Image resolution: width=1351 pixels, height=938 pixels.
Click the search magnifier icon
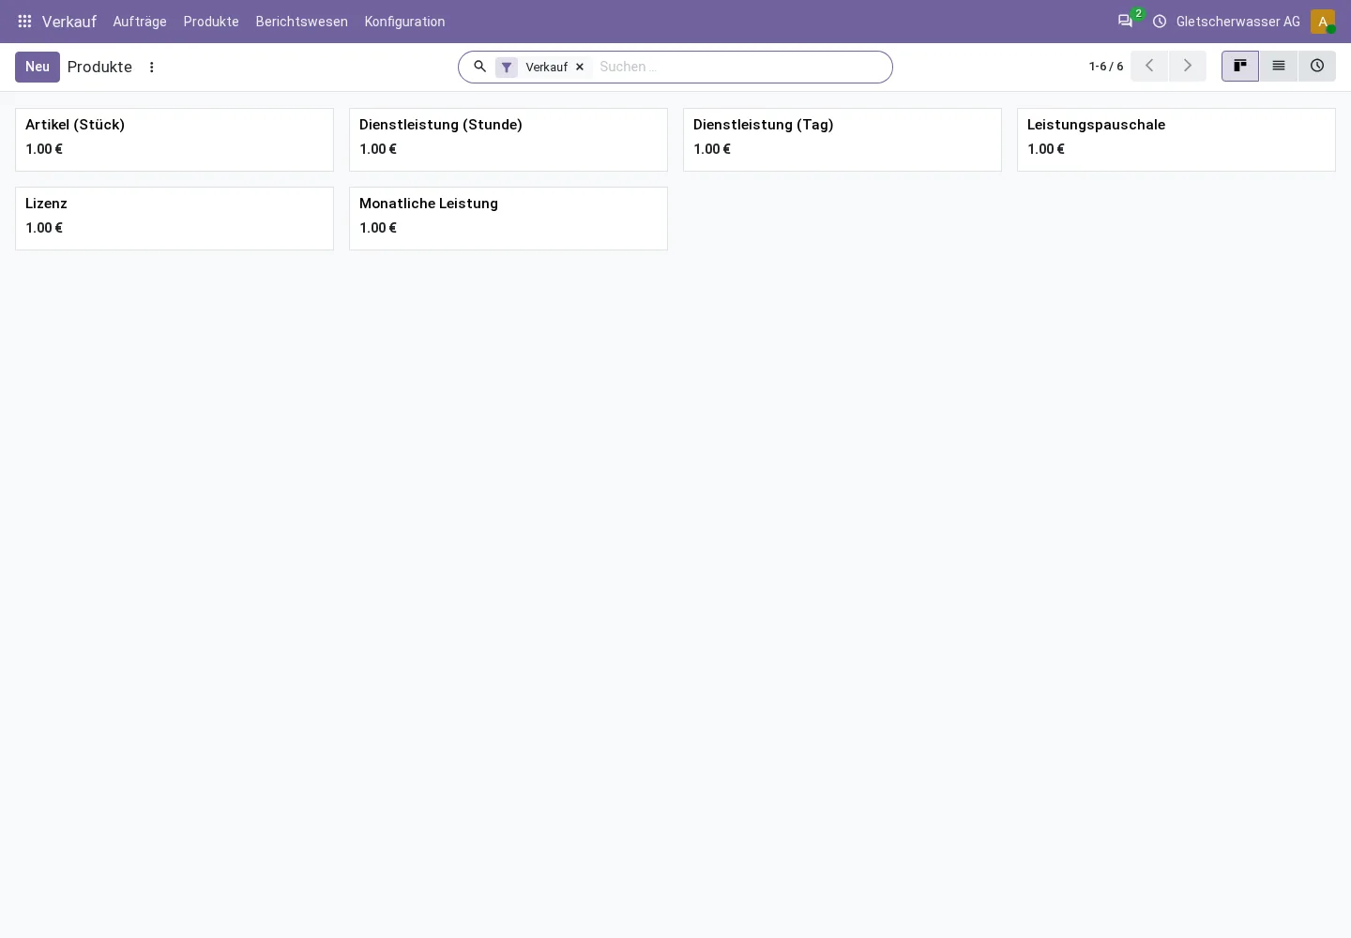[479, 67]
